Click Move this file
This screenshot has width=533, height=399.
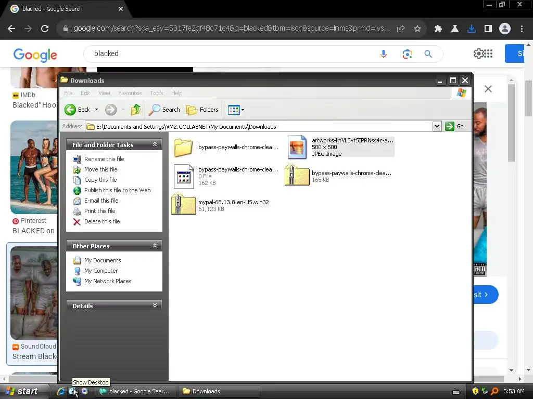[100, 169]
